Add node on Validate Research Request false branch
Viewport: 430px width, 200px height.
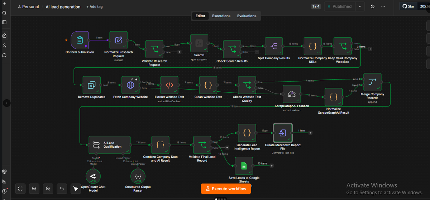[179, 52]
